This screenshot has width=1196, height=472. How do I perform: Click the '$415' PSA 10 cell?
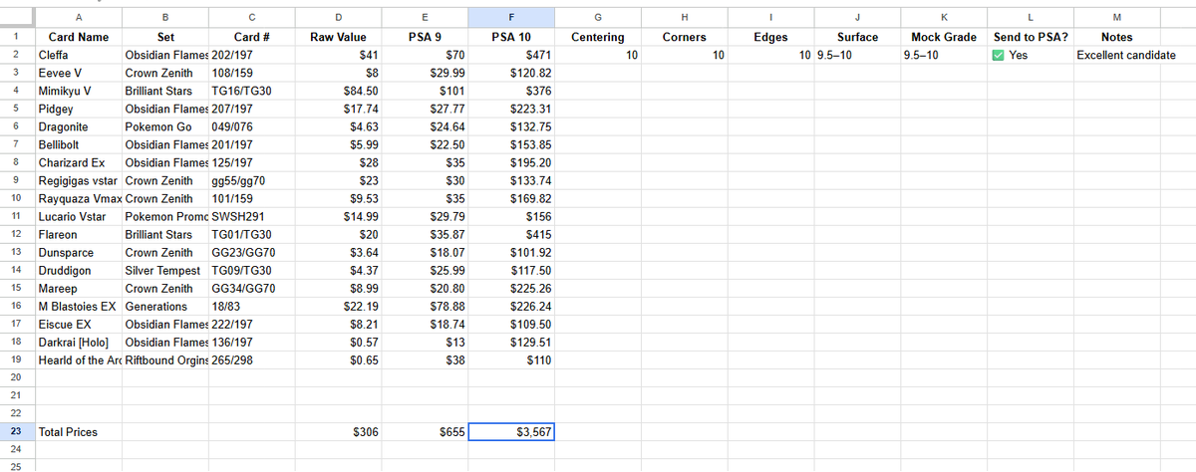tap(512, 235)
